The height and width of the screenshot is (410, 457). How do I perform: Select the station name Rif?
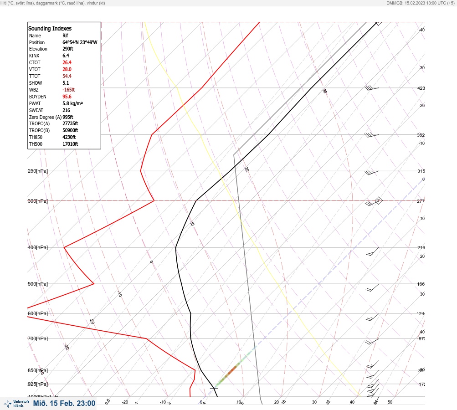tap(65, 36)
